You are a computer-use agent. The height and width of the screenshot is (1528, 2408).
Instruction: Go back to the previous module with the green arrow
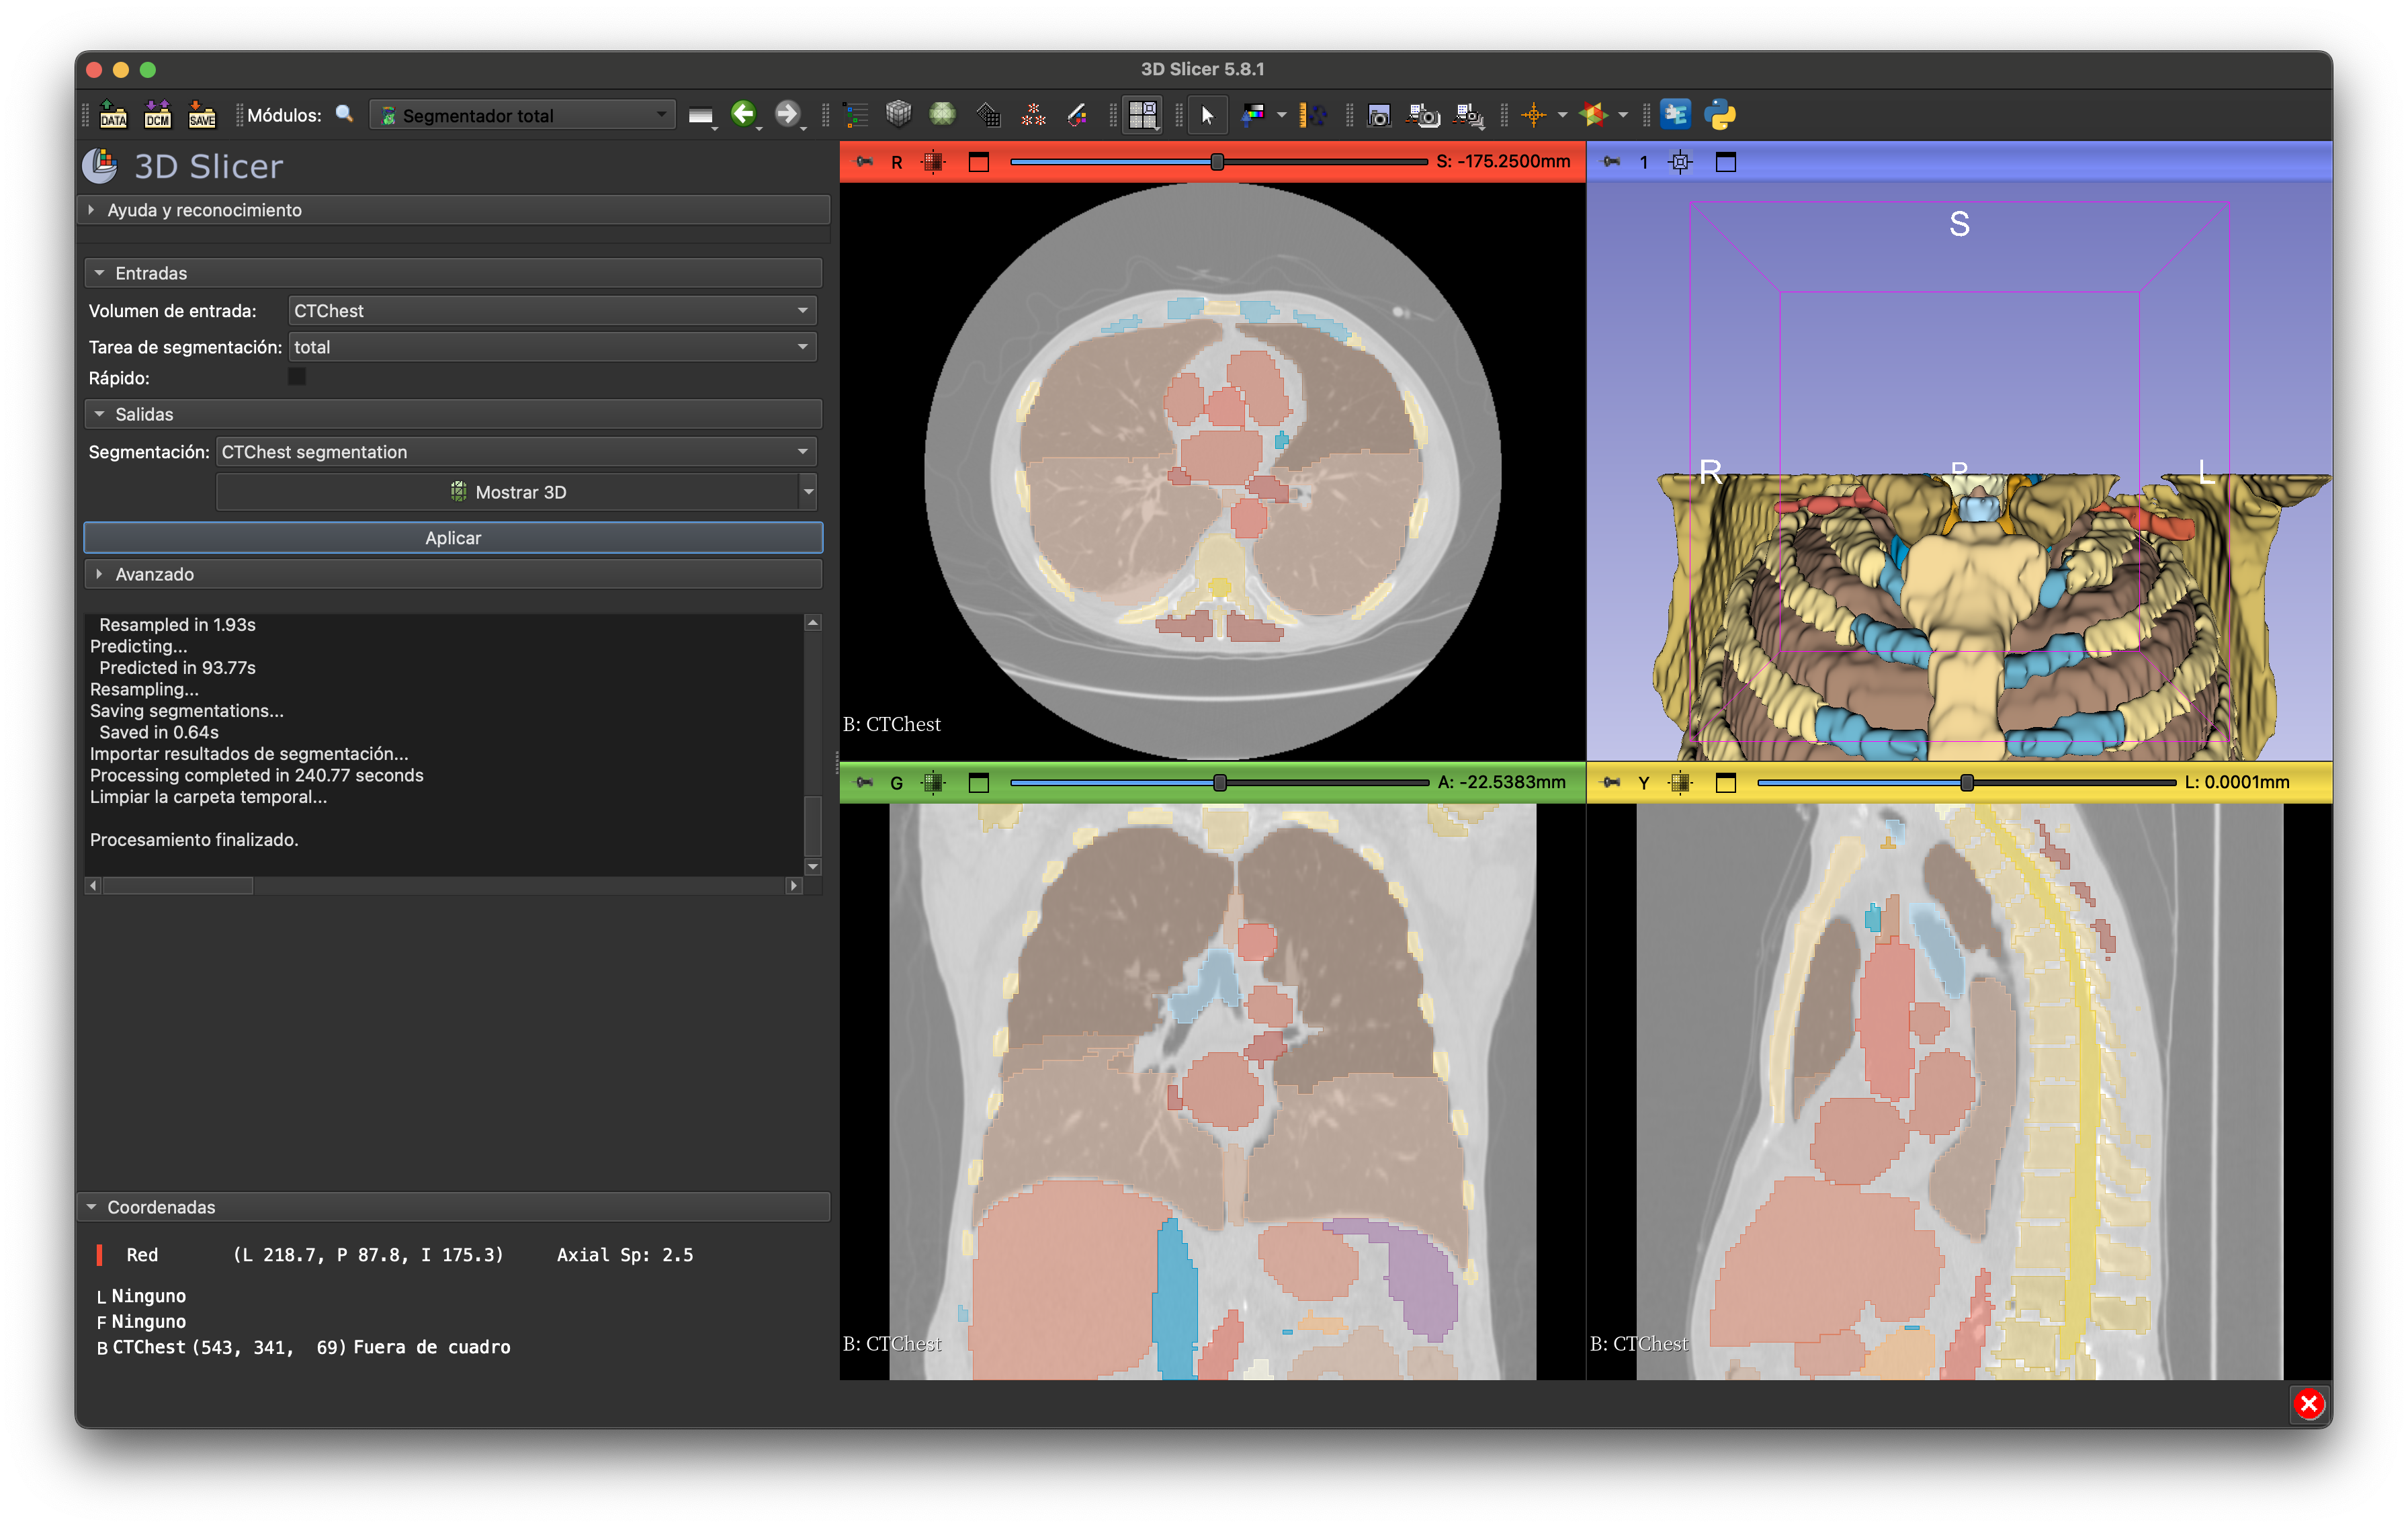743,114
